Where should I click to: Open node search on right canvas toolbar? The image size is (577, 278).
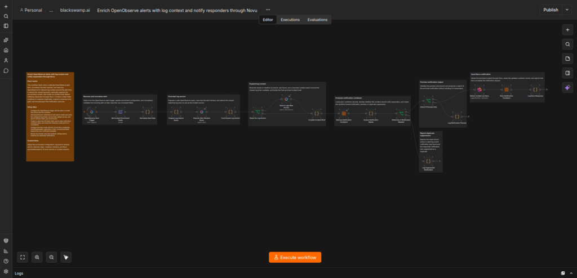[567, 44]
